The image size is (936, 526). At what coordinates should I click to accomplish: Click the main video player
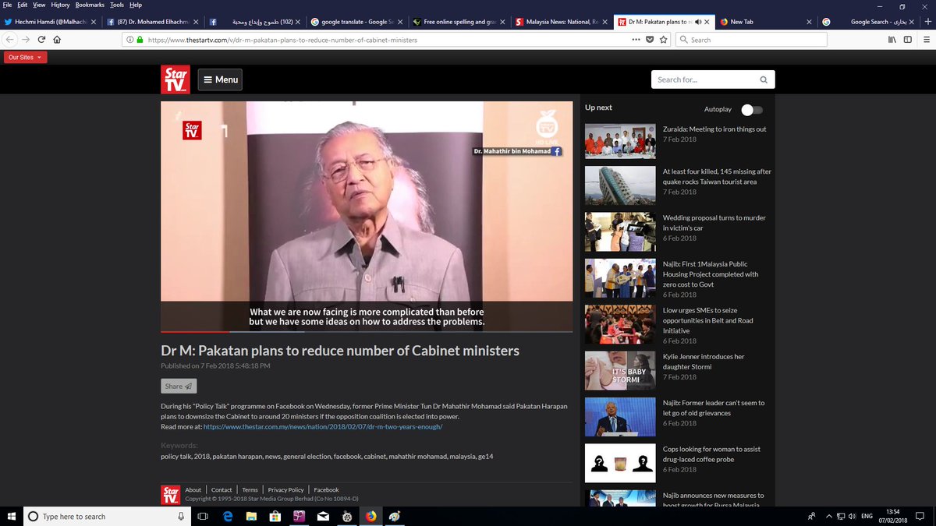coord(367,217)
